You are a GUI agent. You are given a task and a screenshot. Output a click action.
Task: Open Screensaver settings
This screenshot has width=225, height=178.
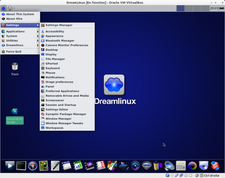pyautogui.click(x=67, y=100)
